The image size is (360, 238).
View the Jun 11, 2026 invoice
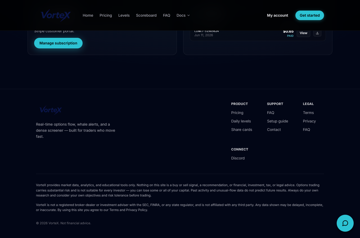(303, 33)
